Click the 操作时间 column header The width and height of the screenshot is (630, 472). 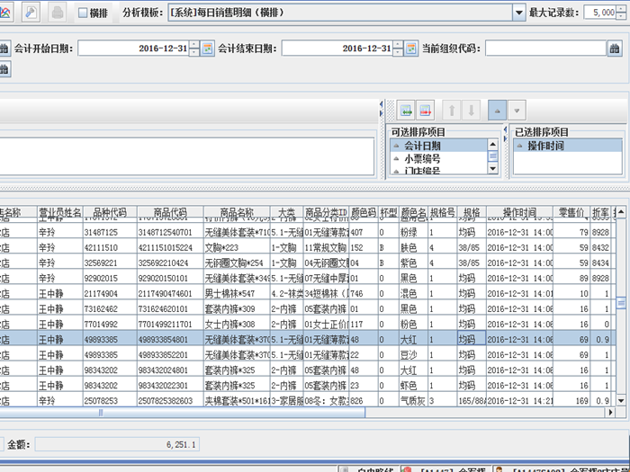point(519,213)
